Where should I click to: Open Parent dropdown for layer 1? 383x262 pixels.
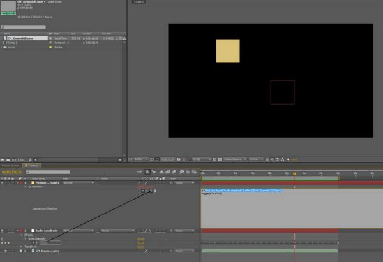pos(184,183)
